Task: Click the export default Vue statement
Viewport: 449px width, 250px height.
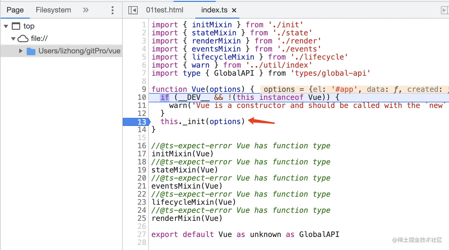Action: coord(245,234)
